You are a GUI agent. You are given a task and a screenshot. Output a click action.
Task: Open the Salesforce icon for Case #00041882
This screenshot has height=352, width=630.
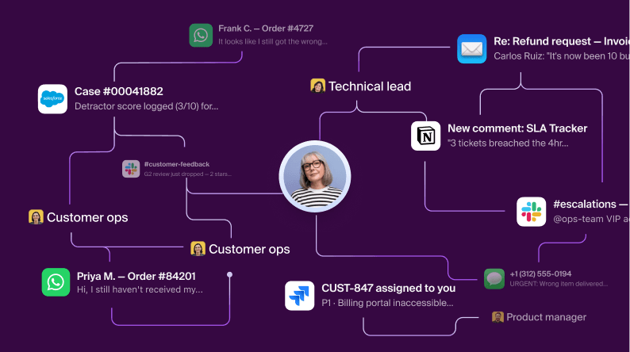[x=52, y=99]
